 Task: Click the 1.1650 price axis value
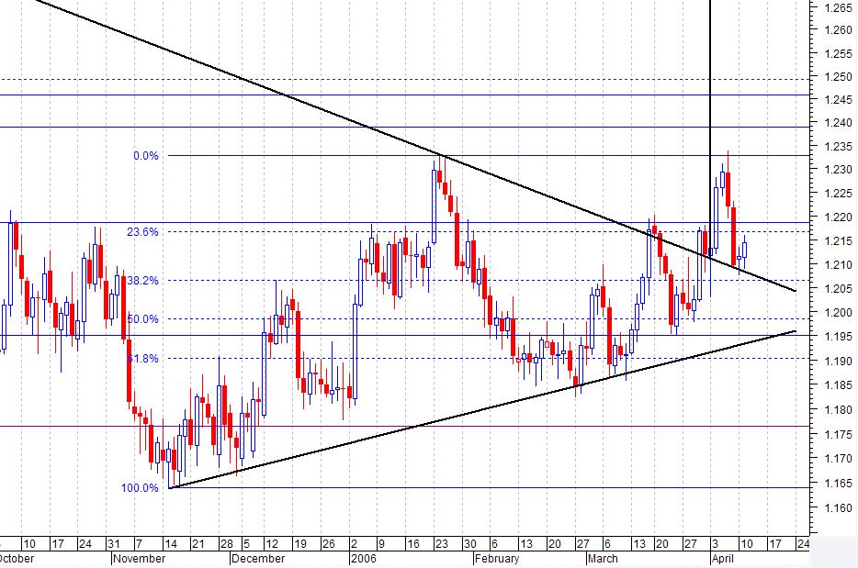[837, 483]
